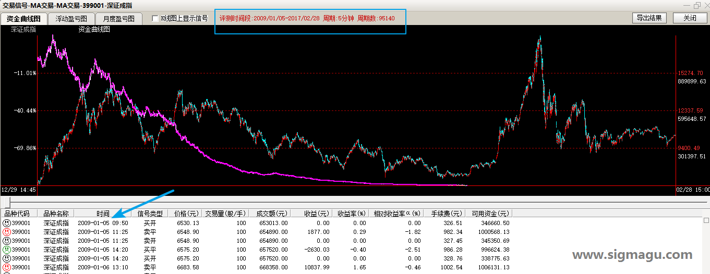Image resolution: width=710 pixels, height=274 pixels.
Task: Open the 月度盈亏图 tab
Action: [118, 19]
